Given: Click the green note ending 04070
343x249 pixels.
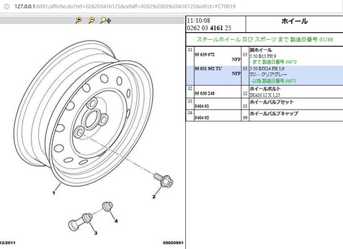Looking at the screenshot, I should 273,62.
